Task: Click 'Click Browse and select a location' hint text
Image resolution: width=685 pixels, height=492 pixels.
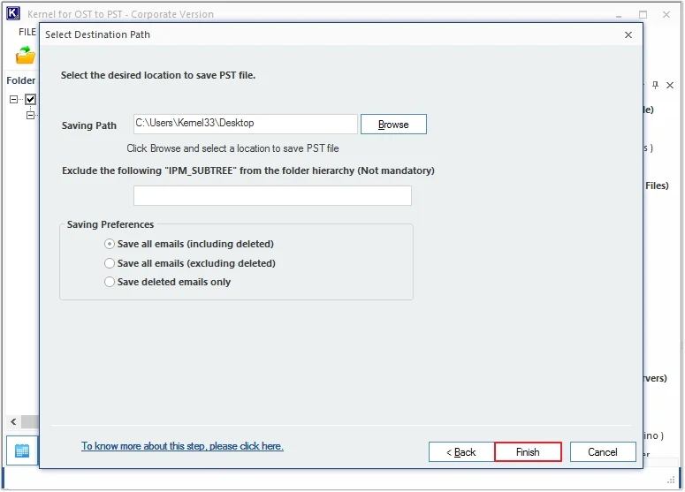Action: click(232, 148)
